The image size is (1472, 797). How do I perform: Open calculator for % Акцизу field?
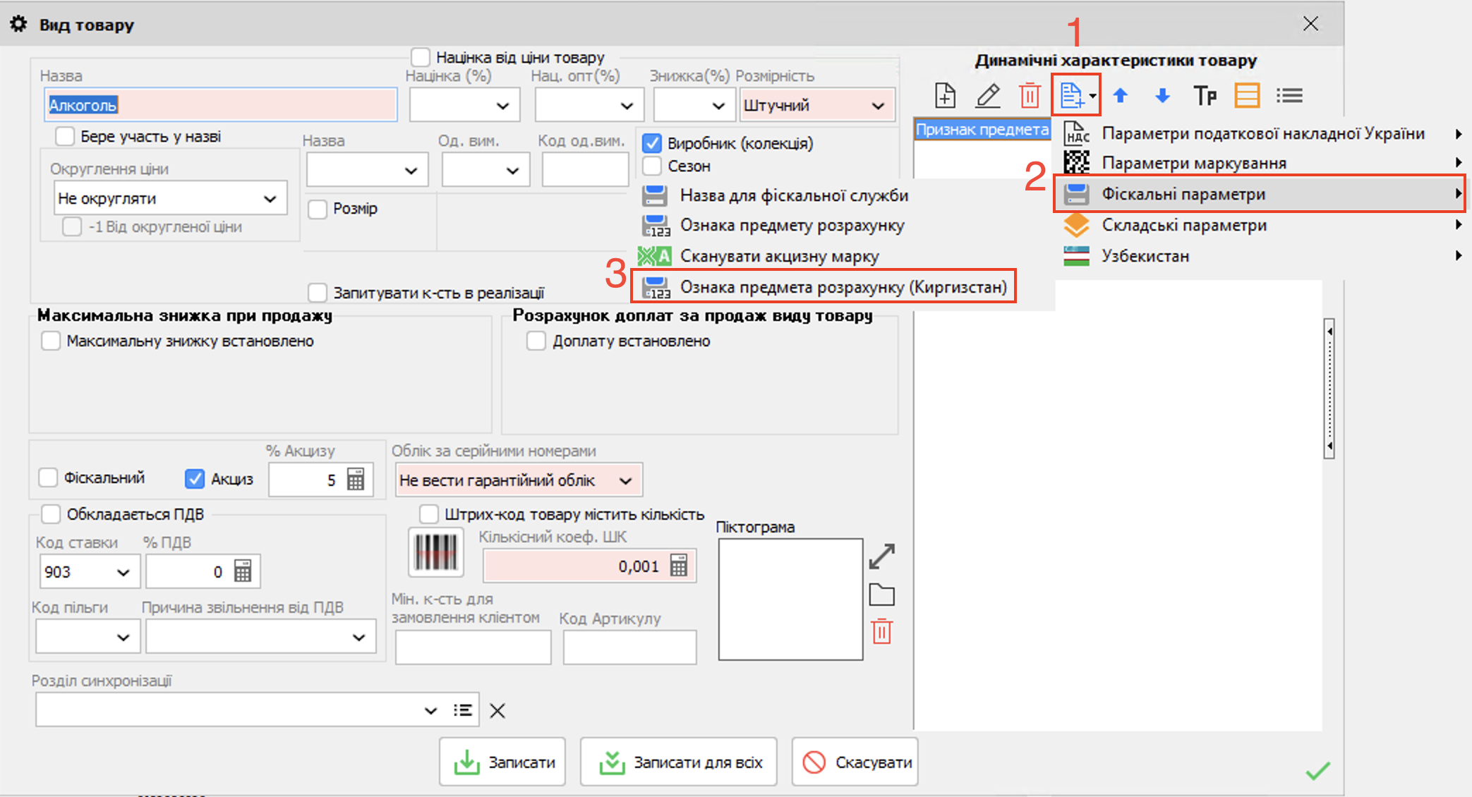pos(356,480)
